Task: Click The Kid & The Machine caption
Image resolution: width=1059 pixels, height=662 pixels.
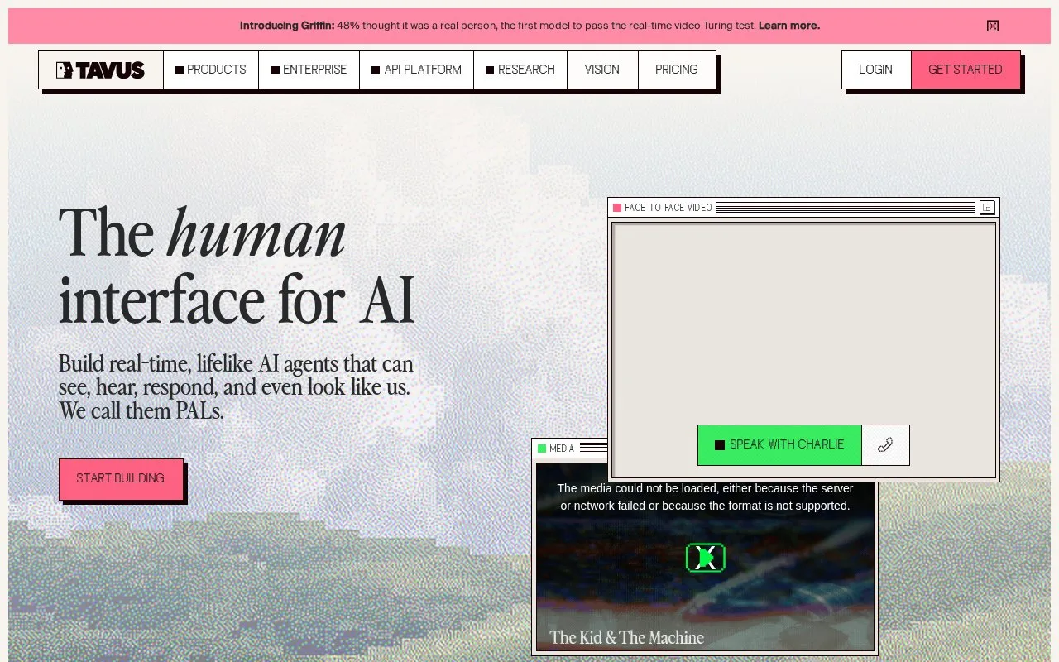Action: (x=627, y=637)
